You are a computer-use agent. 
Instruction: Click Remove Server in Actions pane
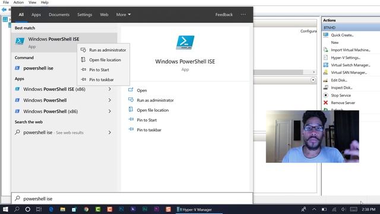[343, 103]
